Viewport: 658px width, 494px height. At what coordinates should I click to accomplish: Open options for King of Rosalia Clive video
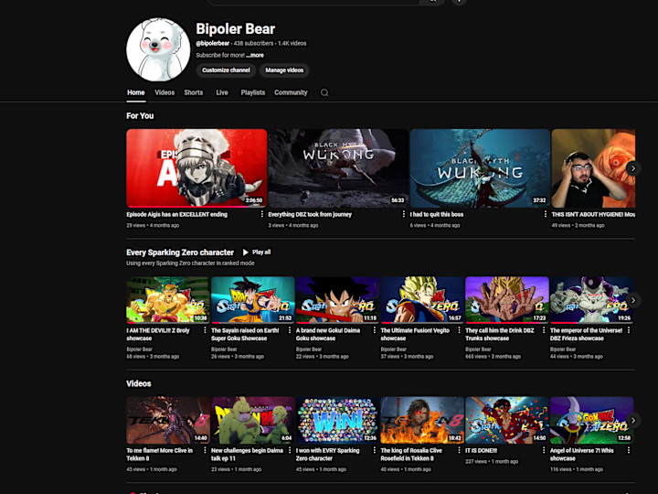tap(459, 450)
